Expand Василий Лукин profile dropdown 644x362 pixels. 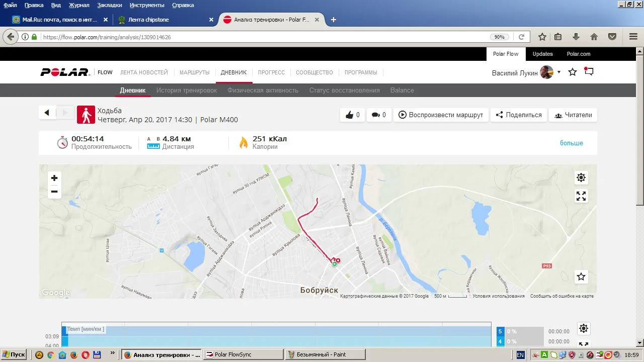[558, 72]
